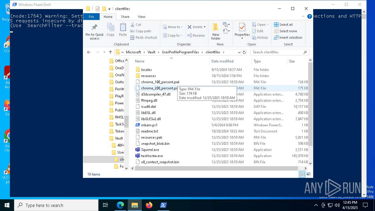Open Recent locations dropdown arrow
Screen dimensions: 375x211
[104, 52]
